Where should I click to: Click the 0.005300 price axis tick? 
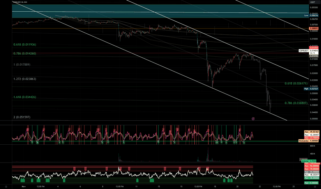pos(314,8)
